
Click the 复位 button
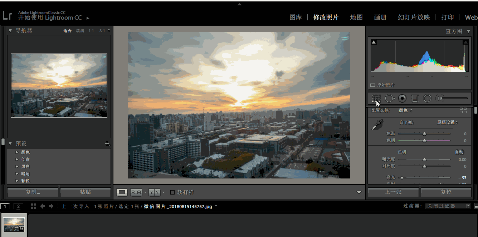(446, 192)
